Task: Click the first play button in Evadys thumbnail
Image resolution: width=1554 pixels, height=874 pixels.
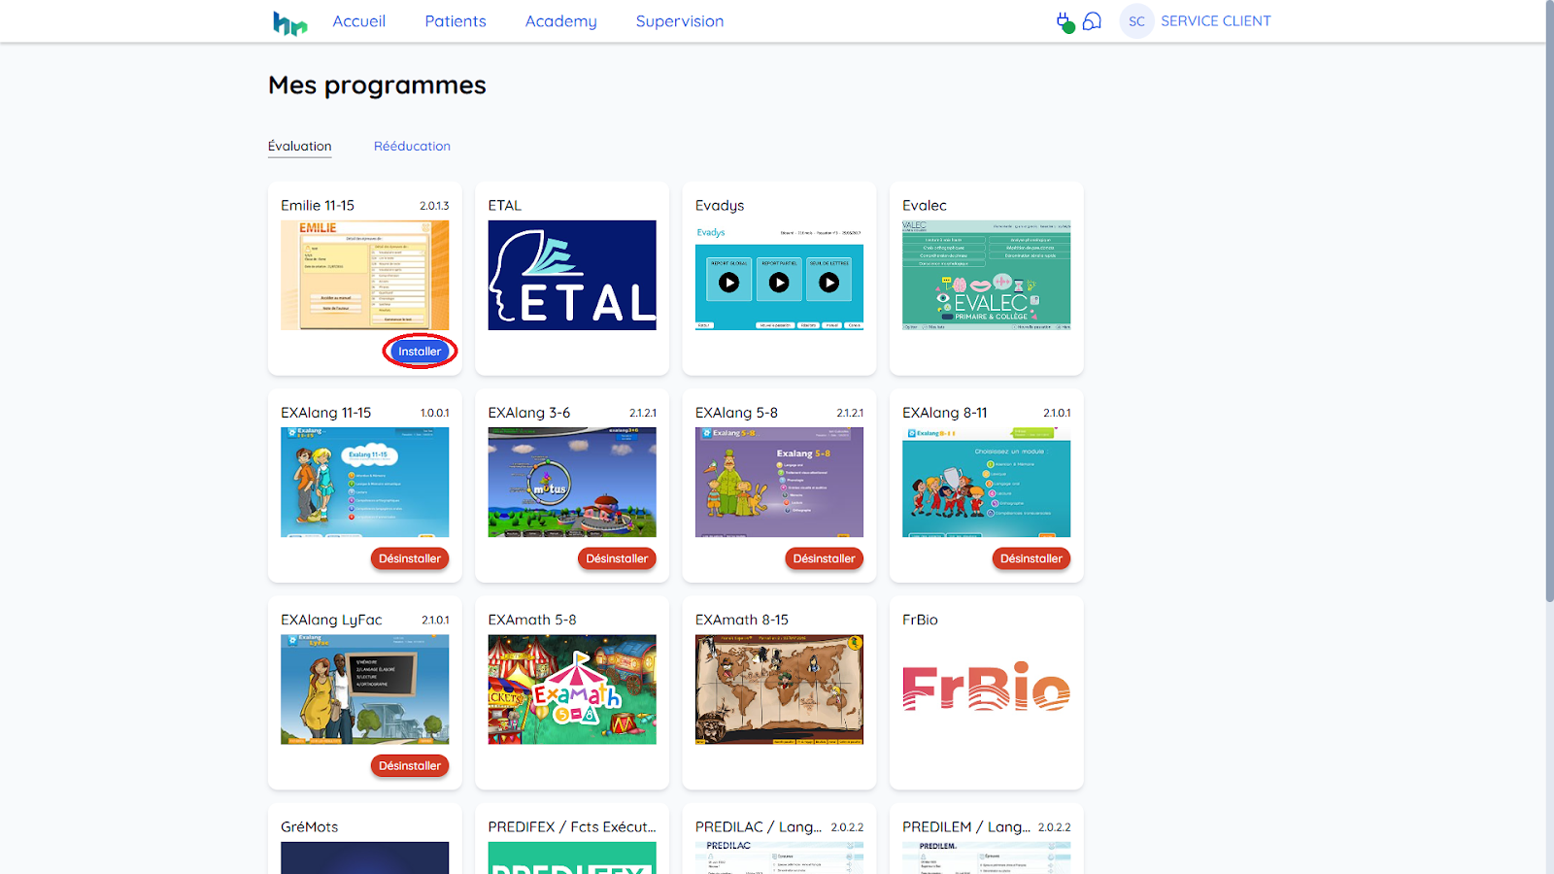Action: [728, 283]
